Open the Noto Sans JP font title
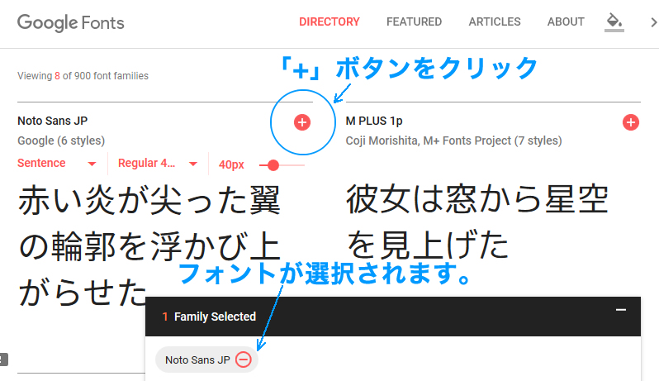This screenshot has width=659, height=381. point(53,121)
